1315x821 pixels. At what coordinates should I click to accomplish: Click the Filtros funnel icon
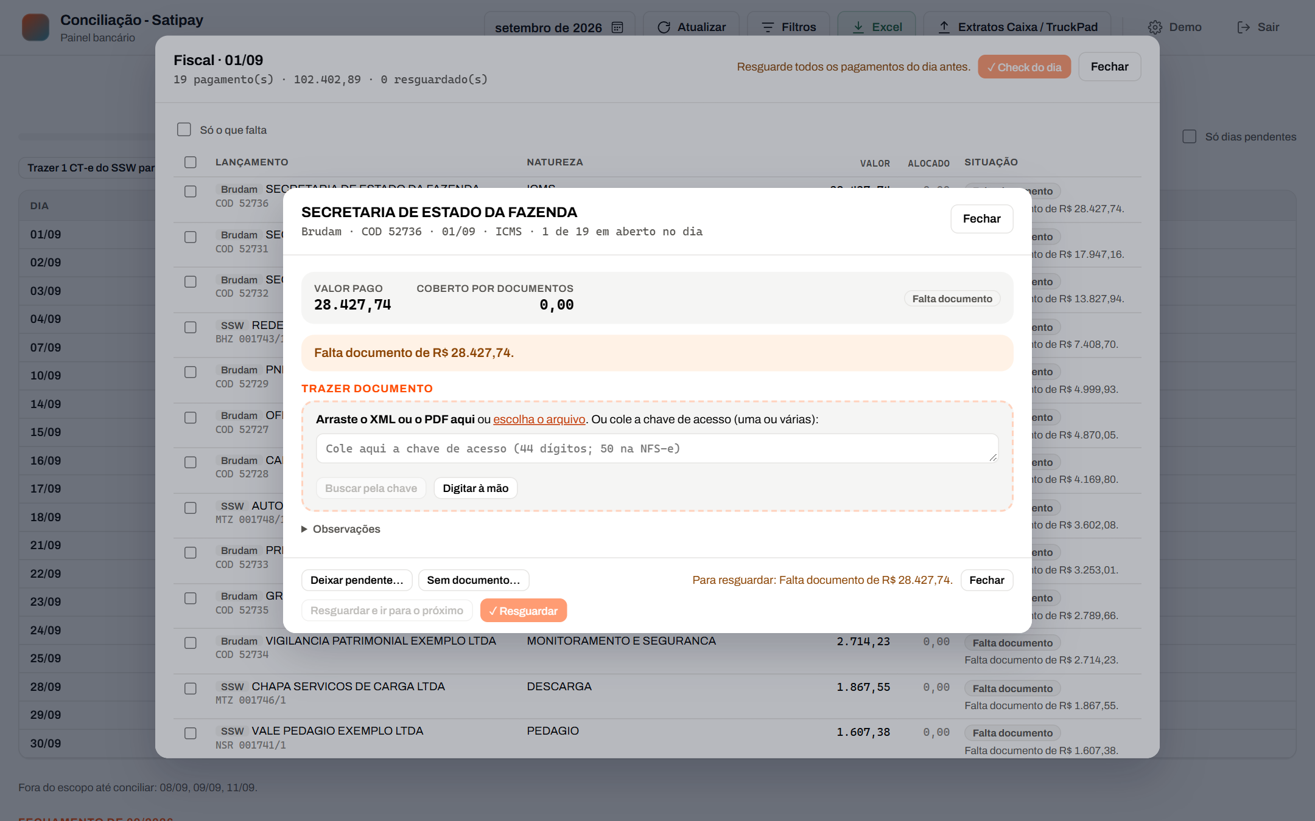click(768, 27)
